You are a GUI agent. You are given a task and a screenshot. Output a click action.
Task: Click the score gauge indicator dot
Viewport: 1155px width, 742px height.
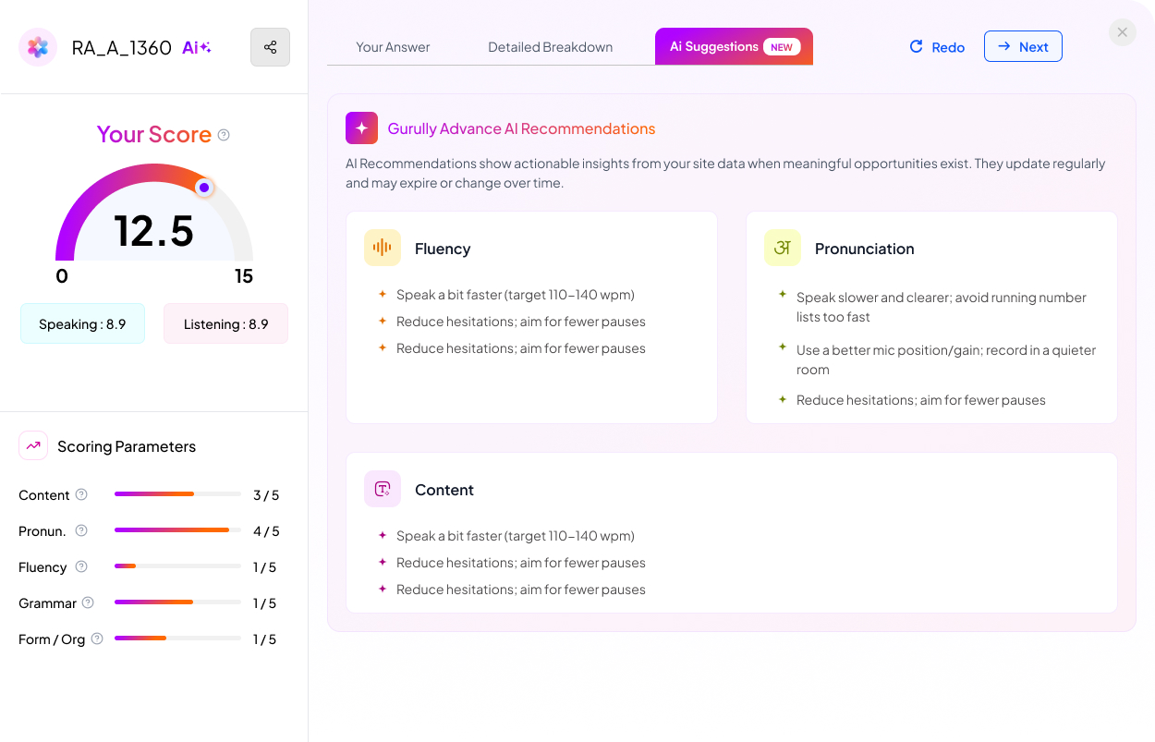click(x=204, y=188)
